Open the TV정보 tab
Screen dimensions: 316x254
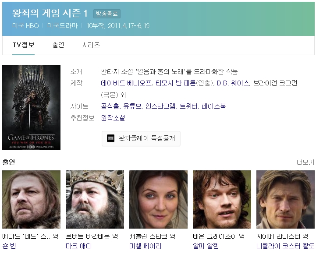(23, 45)
